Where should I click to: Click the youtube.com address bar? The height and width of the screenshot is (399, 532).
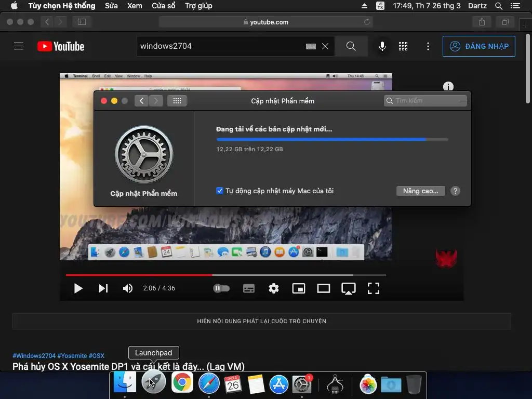pos(265,22)
